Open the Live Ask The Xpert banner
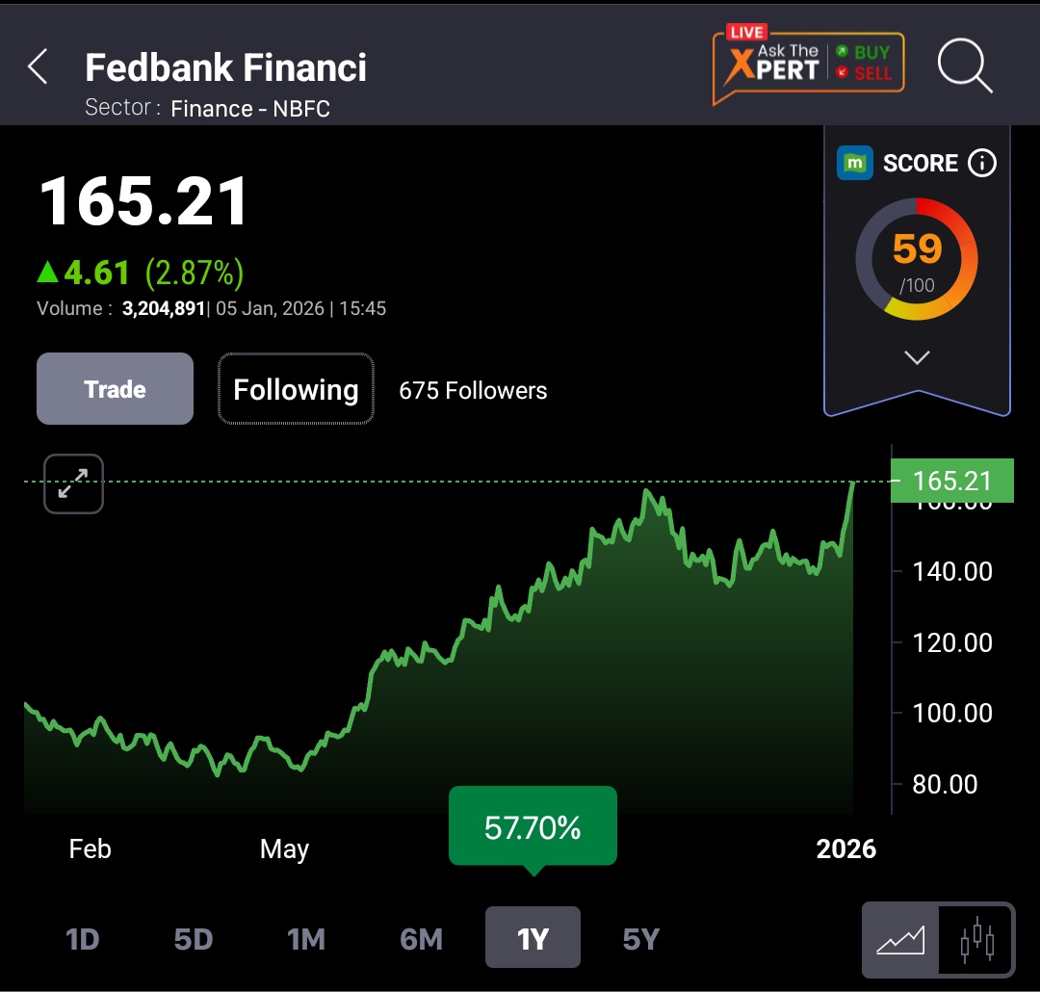Viewport: 1040px width, 992px height. [808, 65]
